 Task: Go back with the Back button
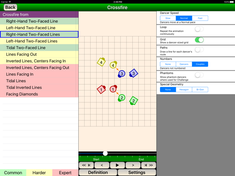(10, 7)
